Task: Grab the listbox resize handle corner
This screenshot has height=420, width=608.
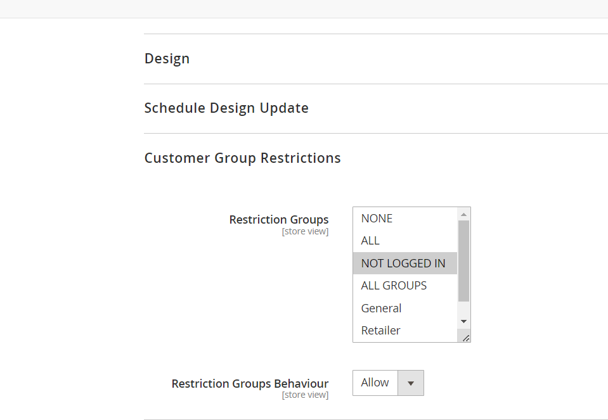Action: pyautogui.click(x=466, y=338)
